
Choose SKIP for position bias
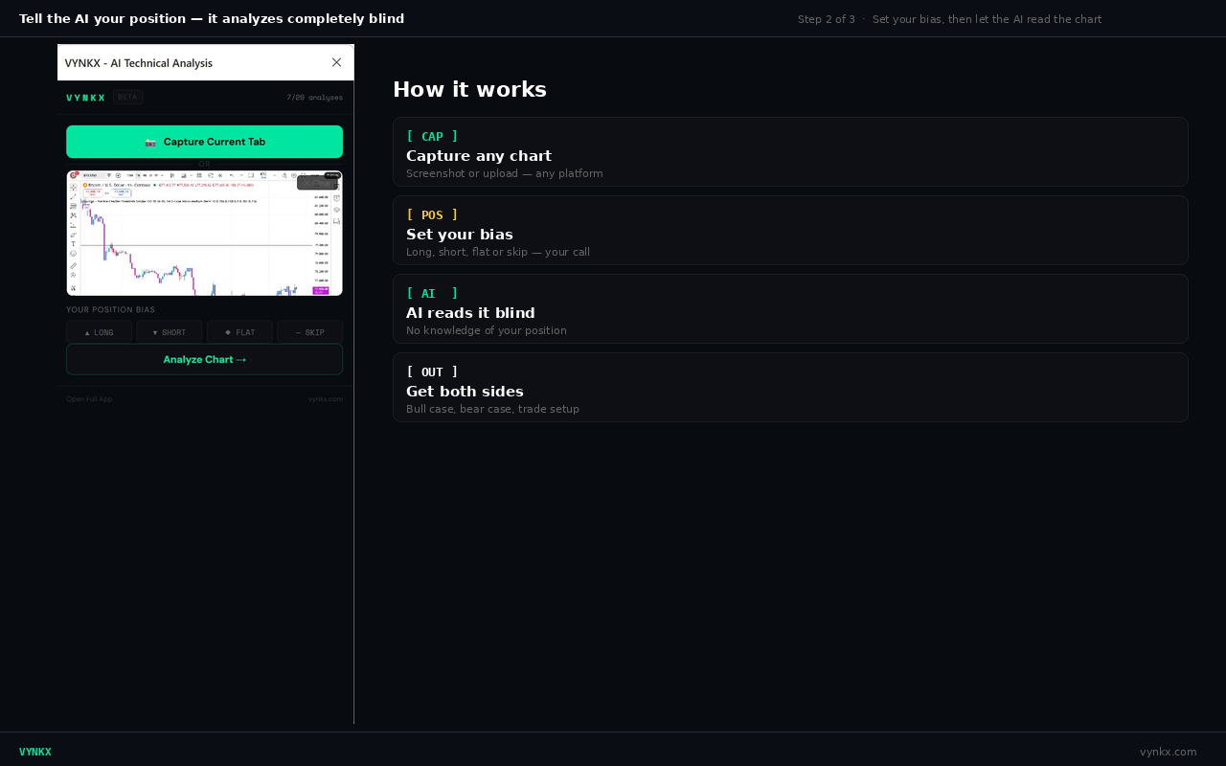click(x=310, y=332)
